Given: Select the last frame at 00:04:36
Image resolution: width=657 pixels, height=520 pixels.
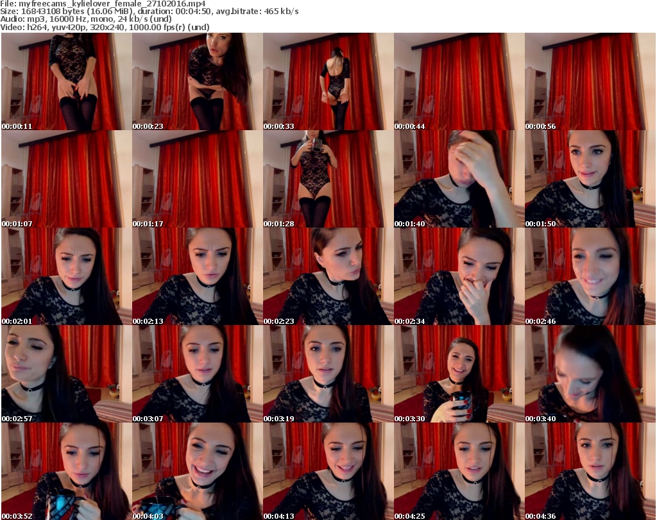Looking at the screenshot, I should coord(590,471).
